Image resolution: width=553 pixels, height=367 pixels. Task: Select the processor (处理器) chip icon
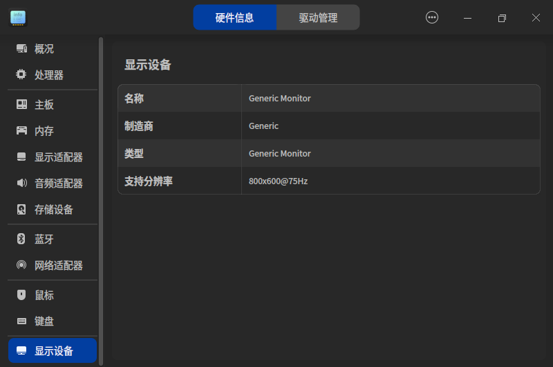point(21,75)
